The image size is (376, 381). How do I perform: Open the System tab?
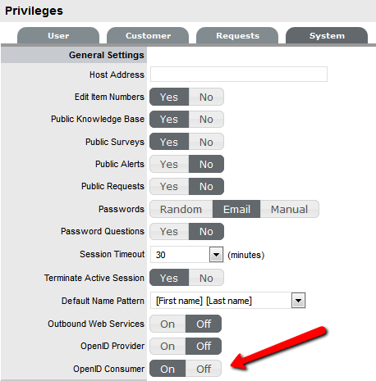coord(327,35)
